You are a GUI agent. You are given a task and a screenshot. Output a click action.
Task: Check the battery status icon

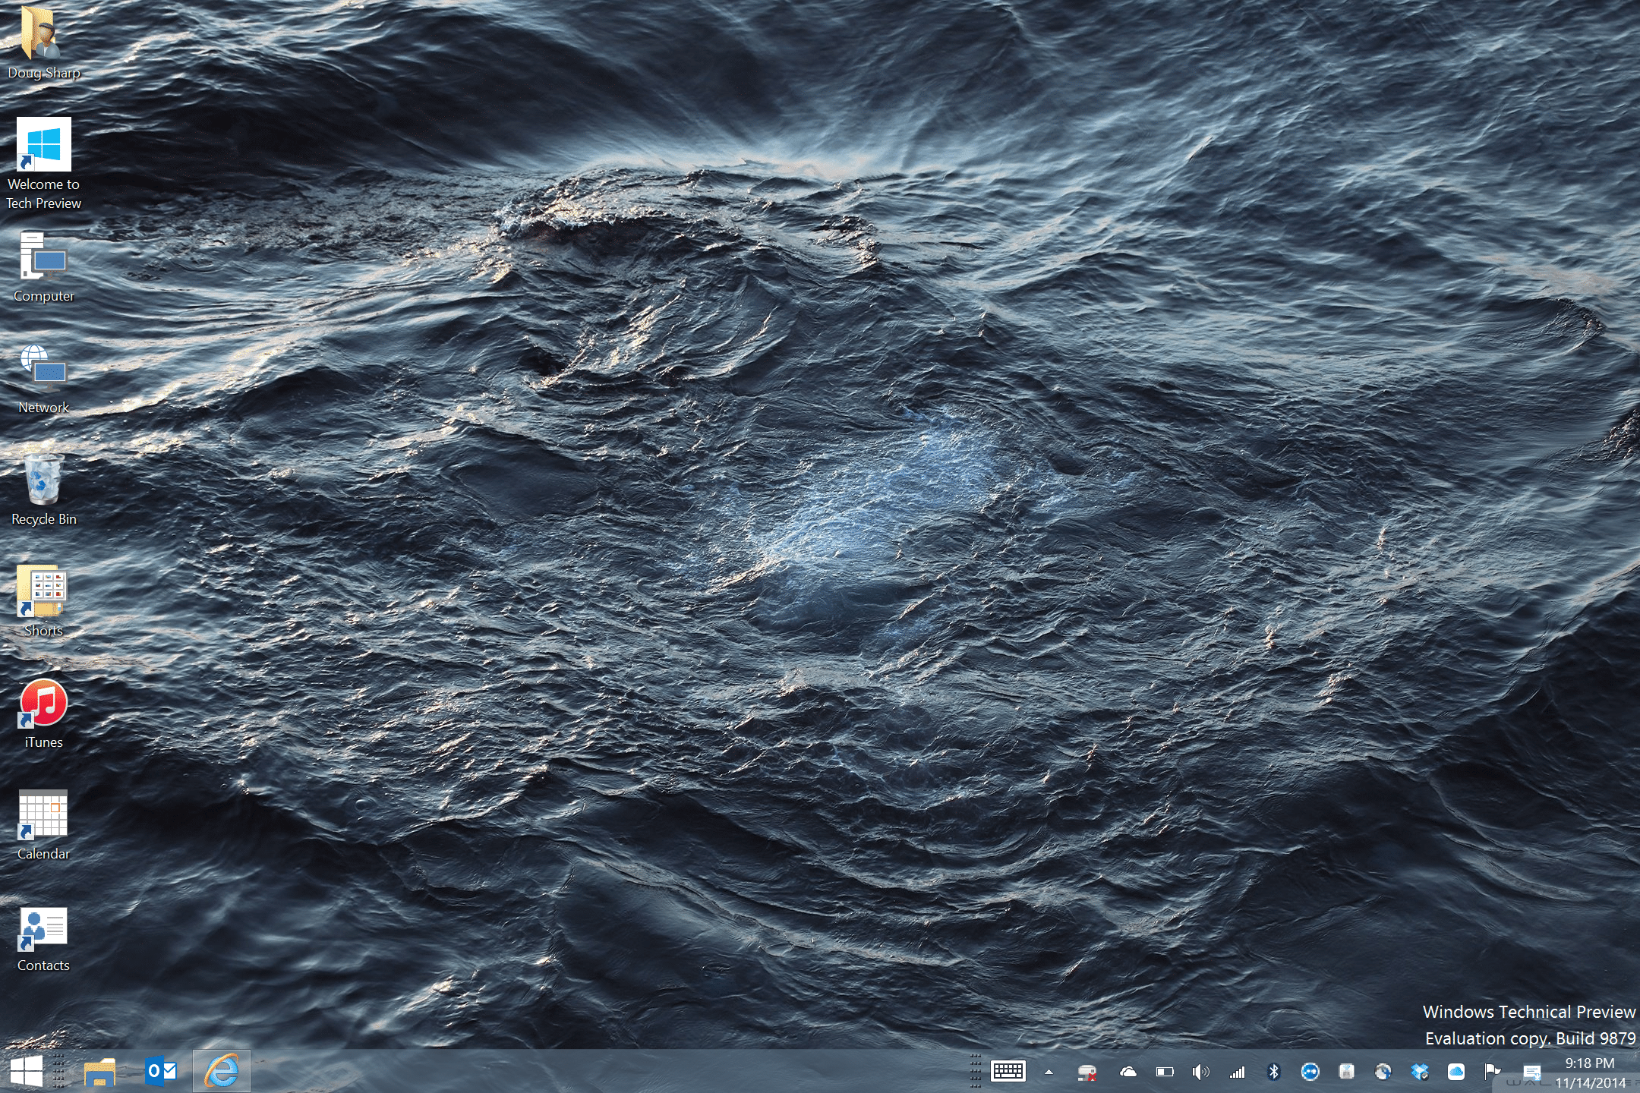(x=1165, y=1072)
